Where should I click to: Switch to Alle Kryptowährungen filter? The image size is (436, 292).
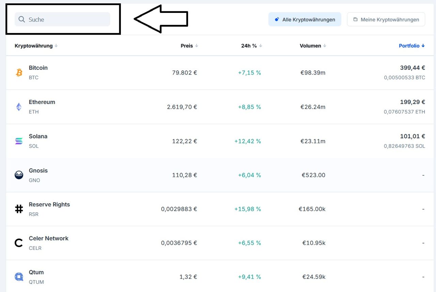305,19
